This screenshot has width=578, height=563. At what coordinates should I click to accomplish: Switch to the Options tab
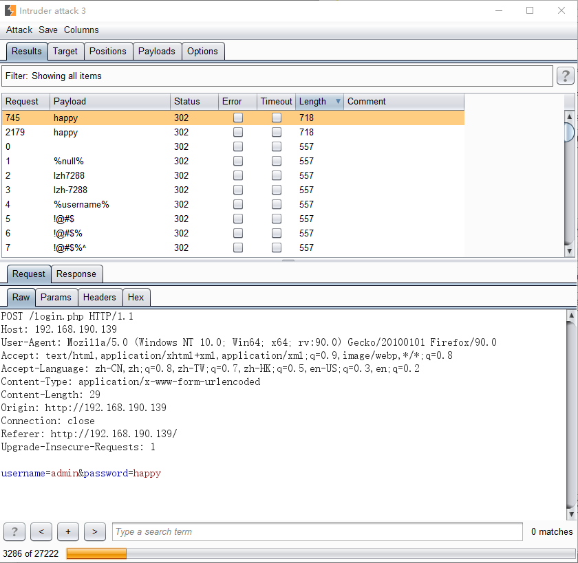[x=203, y=51]
